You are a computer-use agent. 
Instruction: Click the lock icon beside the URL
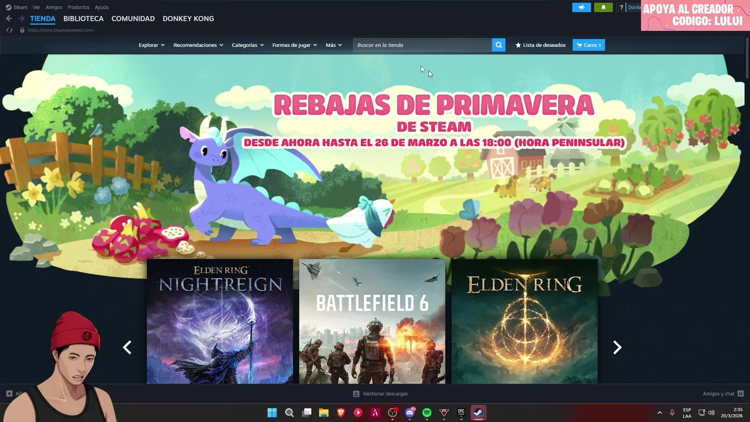22,30
